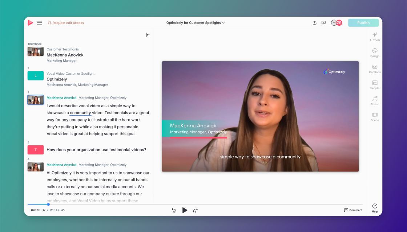Collapse the transcript panel with arrow icon
This screenshot has width=407, height=232.
click(148, 35)
